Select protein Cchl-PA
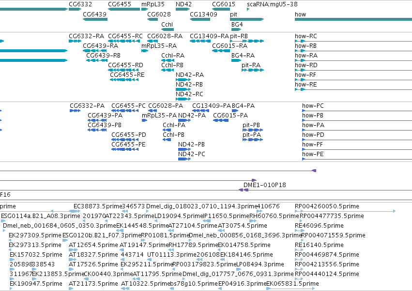This screenshot has height=291, width=412. click(174, 125)
